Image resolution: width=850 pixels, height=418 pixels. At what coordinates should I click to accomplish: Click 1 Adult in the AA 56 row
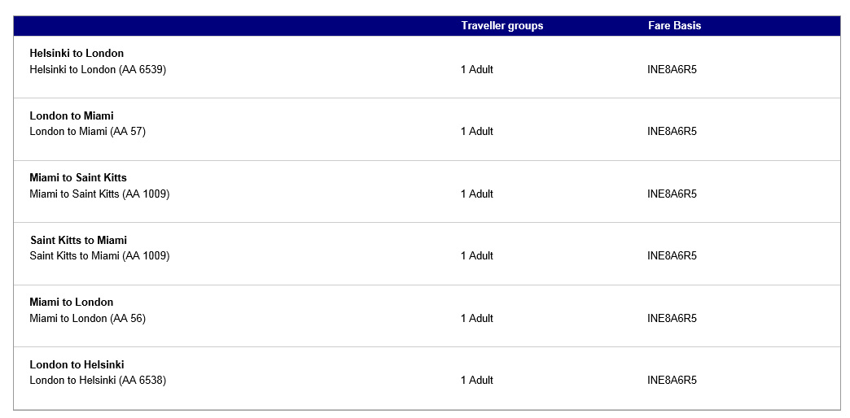477,319
